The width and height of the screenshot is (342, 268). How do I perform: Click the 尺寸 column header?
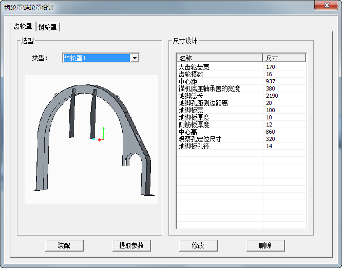284,58
